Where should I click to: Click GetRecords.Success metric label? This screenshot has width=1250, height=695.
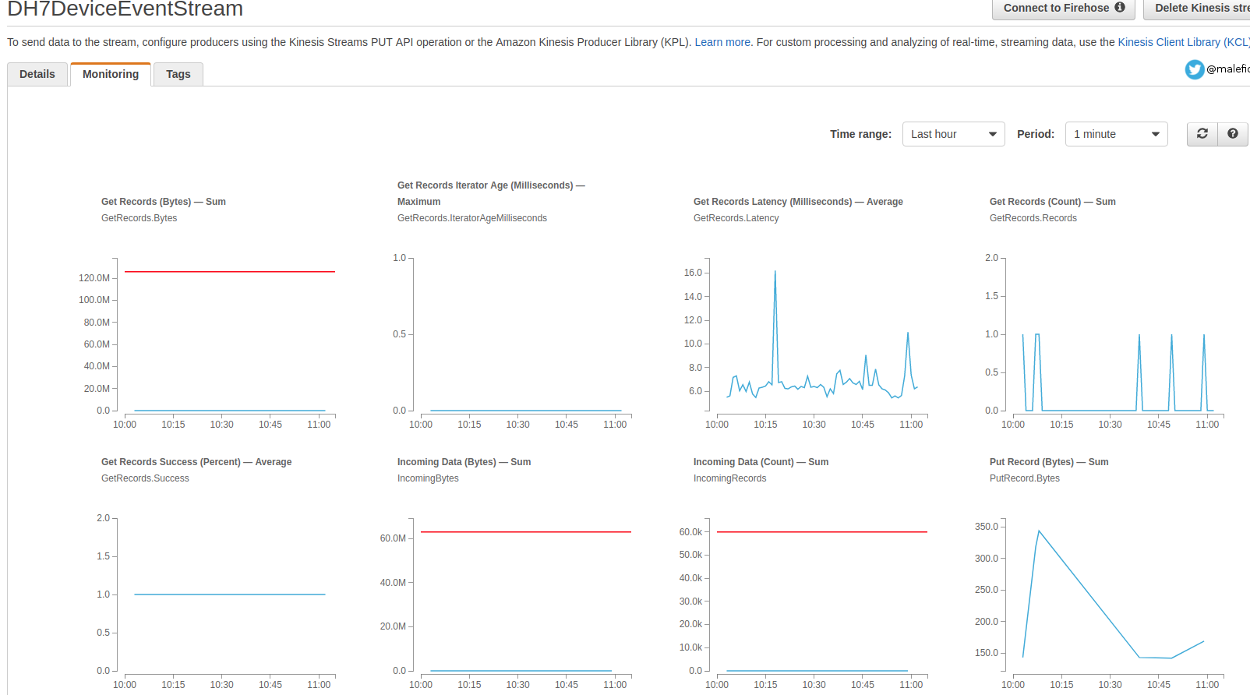(x=145, y=478)
